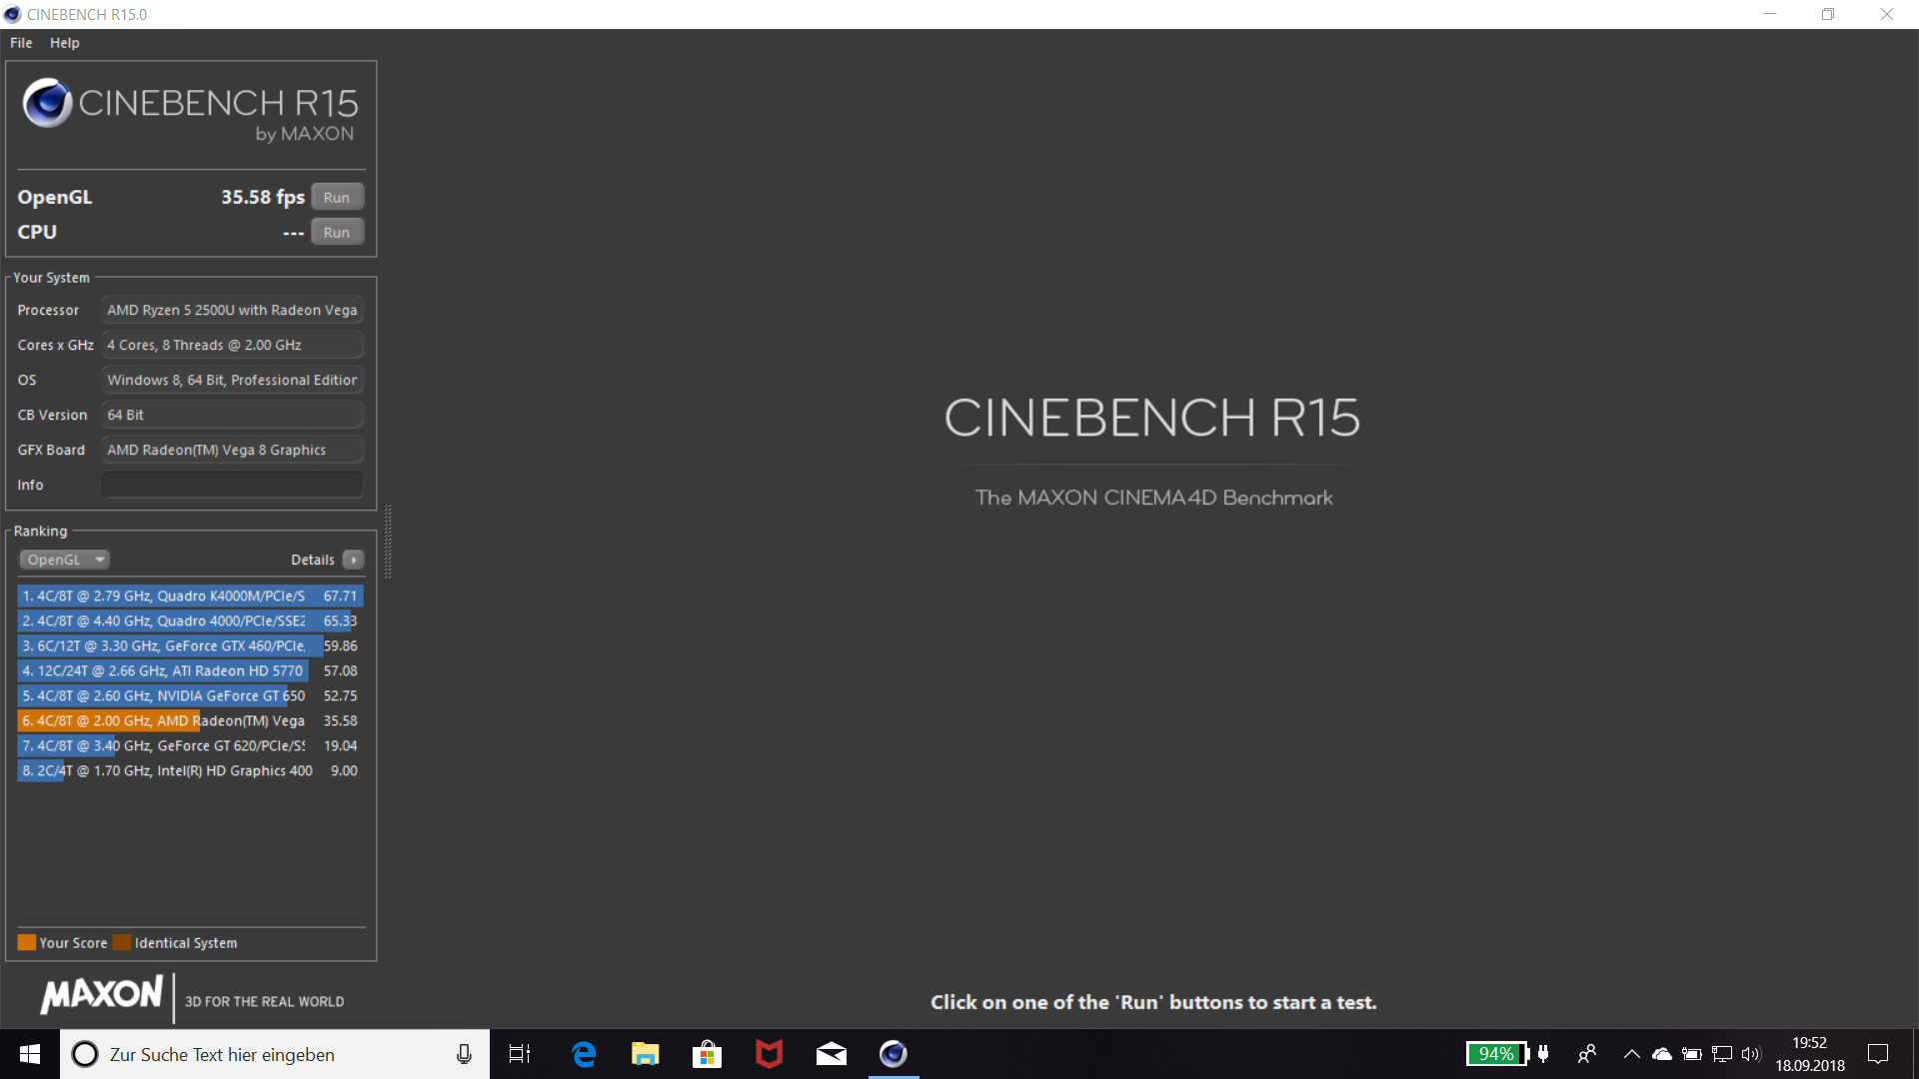Click the Info text field
This screenshot has width=1919, height=1079.
click(x=232, y=485)
